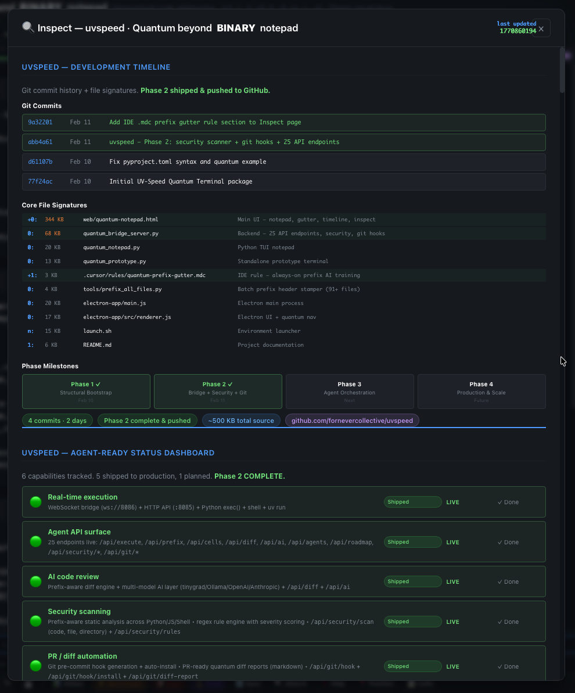Click the 'UVSPEED — DEVELOPMENT TIMELINE' heading
The height and width of the screenshot is (693, 575).
point(96,67)
